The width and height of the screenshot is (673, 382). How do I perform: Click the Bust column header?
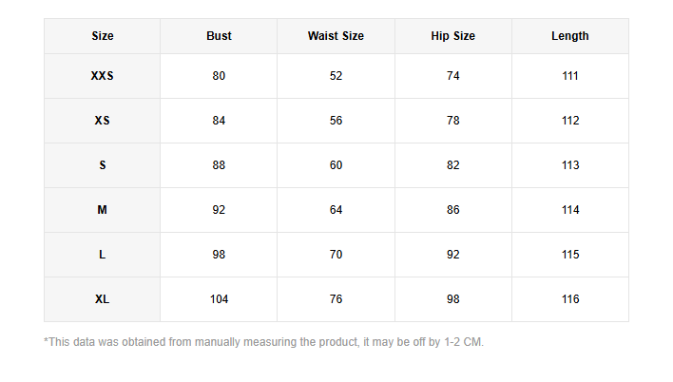coord(219,36)
